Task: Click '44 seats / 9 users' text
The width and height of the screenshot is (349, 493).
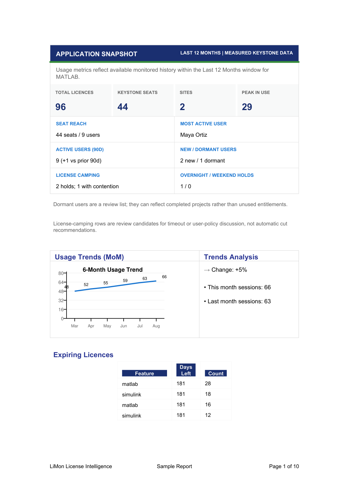Action: (x=78, y=135)
